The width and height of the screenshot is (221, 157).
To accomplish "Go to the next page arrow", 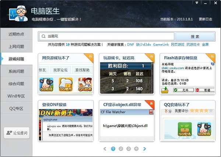I will pyautogui.click(x=145, y=149).
